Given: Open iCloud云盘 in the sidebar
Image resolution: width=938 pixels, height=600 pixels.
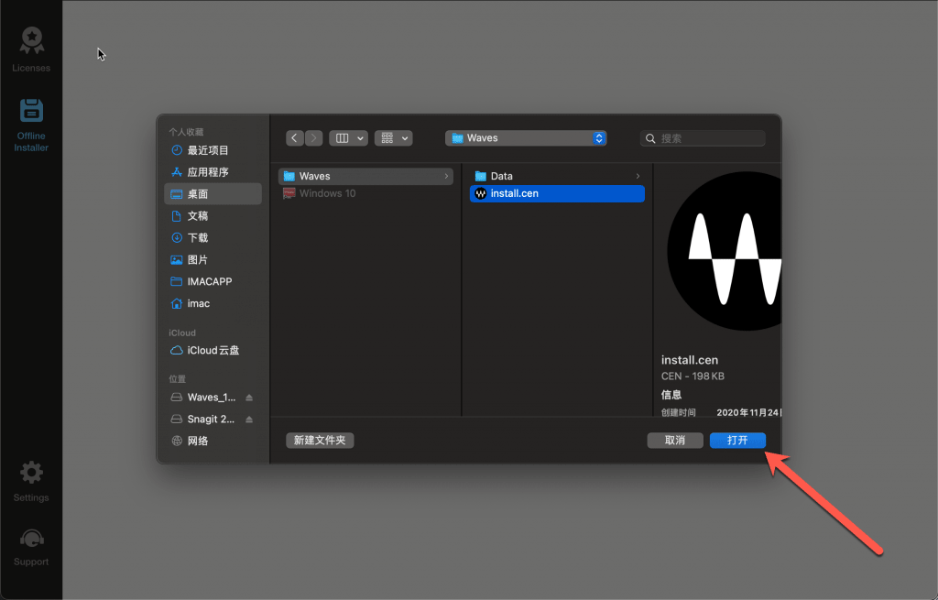Looking at the screenshot, I should point(213,351).
